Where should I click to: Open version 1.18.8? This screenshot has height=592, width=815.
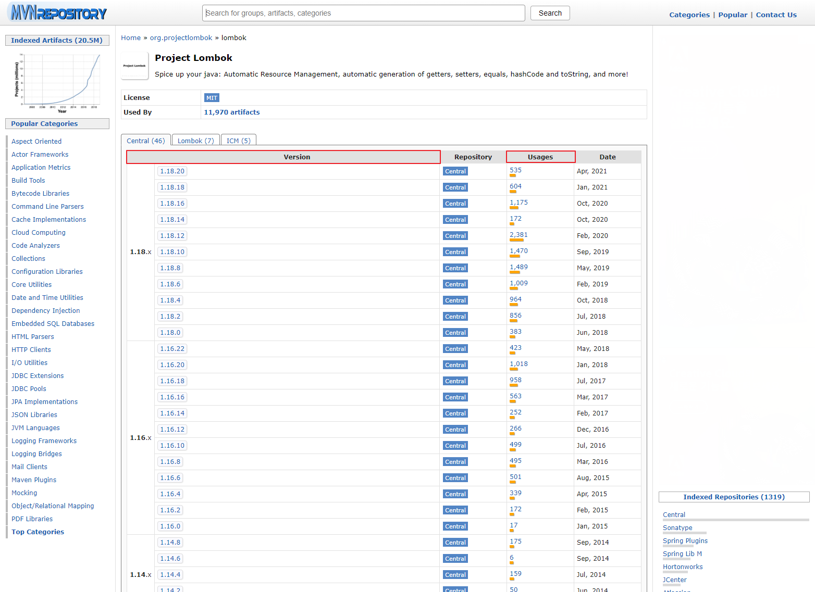170,268
